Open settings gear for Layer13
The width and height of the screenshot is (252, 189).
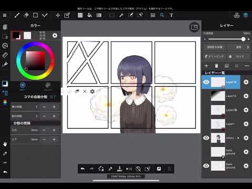[246, 96]
